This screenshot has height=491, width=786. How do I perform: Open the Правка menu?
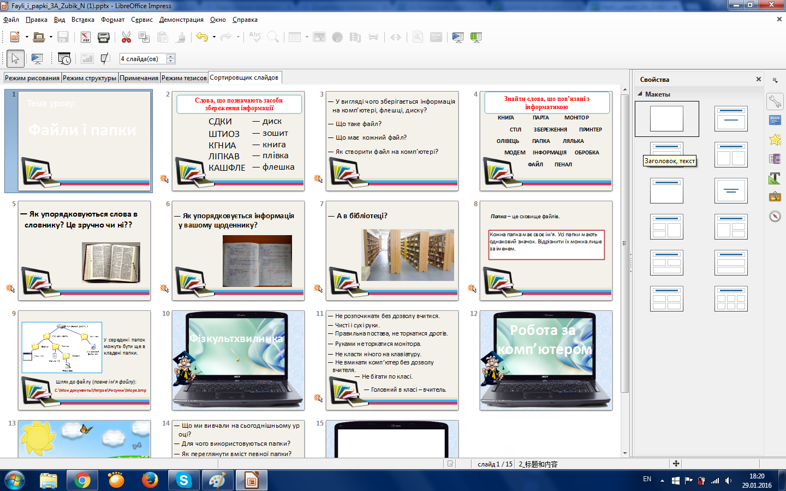tap(37, 20)
